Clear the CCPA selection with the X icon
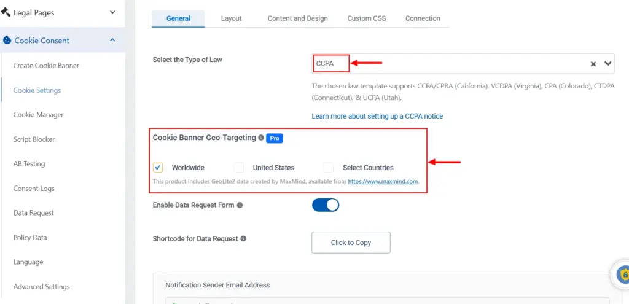629x304 pixels. [593, 64]
